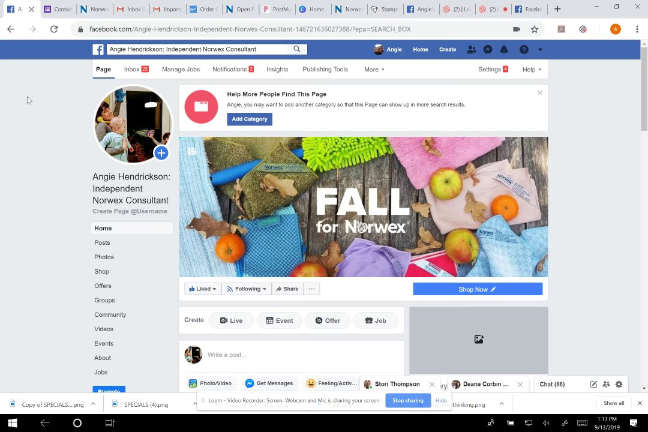The width and height of the screenshot is (648, 432).
Task: Select Community in left sidebar
Action: pyautogui.click(x=110, y=314)
